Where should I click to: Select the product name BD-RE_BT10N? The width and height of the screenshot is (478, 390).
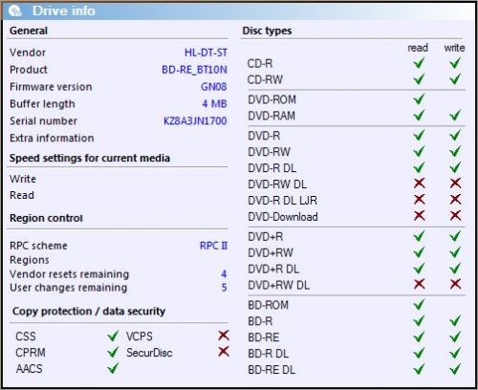pyautogui.click(x=194, y=70)
